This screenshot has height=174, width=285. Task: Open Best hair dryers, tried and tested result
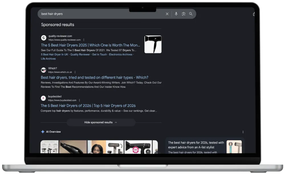95,77
